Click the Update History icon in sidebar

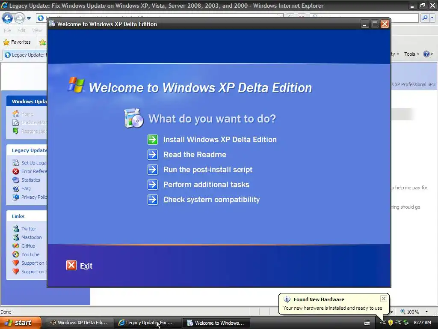(x=16, y=123)
